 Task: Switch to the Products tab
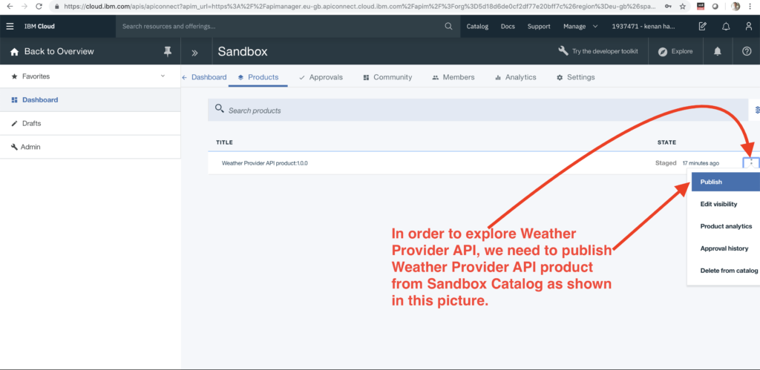click(x=258, y=77)
